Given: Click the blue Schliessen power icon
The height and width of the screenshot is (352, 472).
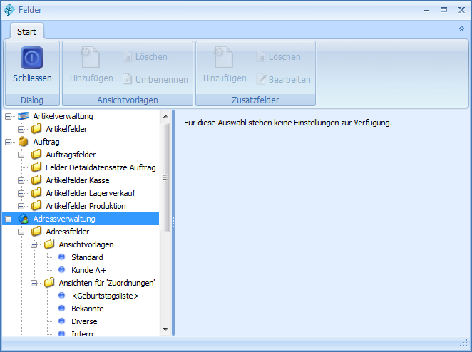Looking at the screenshot, I should tap(32, 58).
